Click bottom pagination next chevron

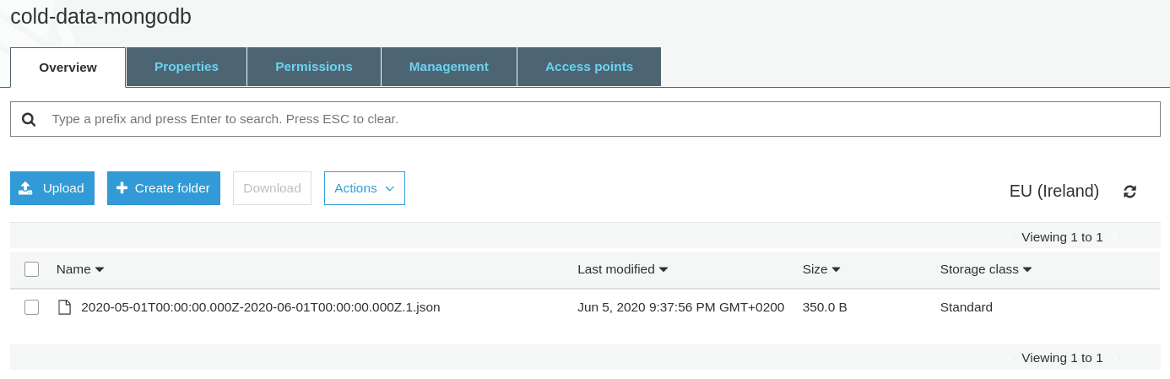point(1114,359)
